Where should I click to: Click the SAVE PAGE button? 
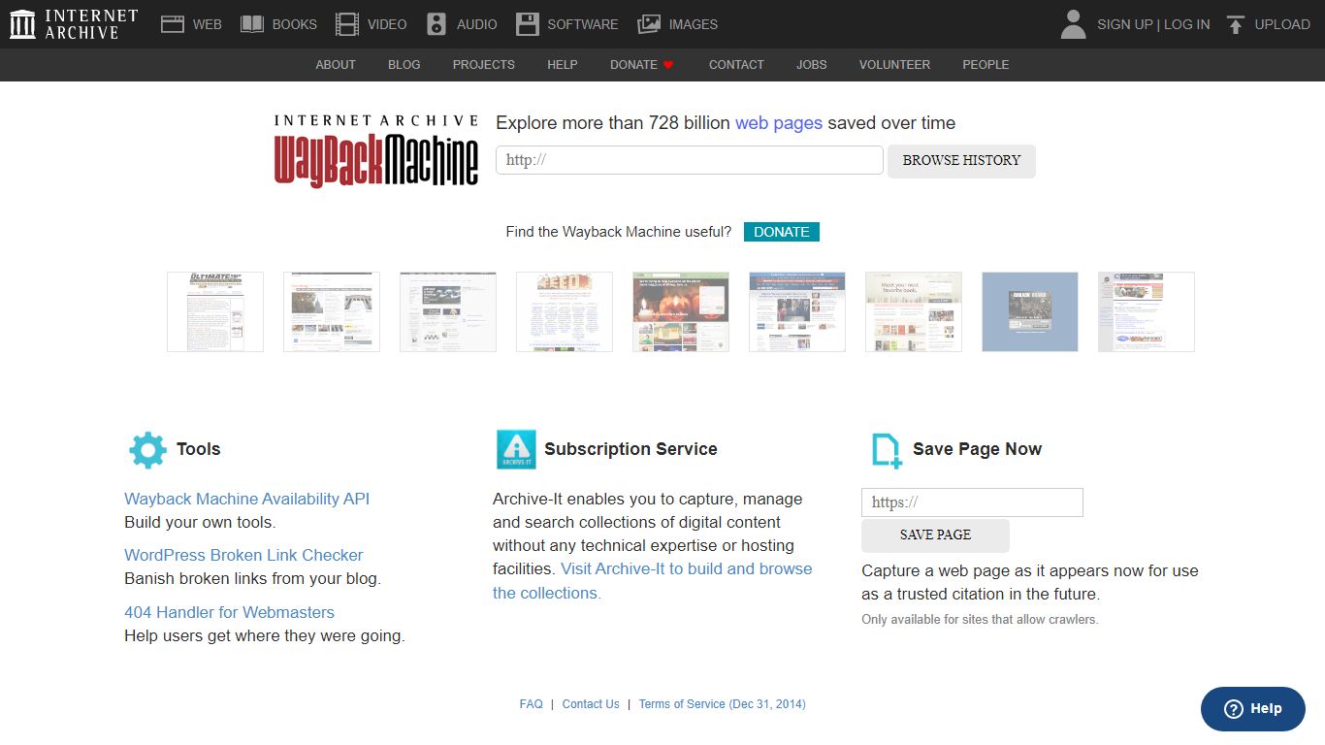coord(935,535)
